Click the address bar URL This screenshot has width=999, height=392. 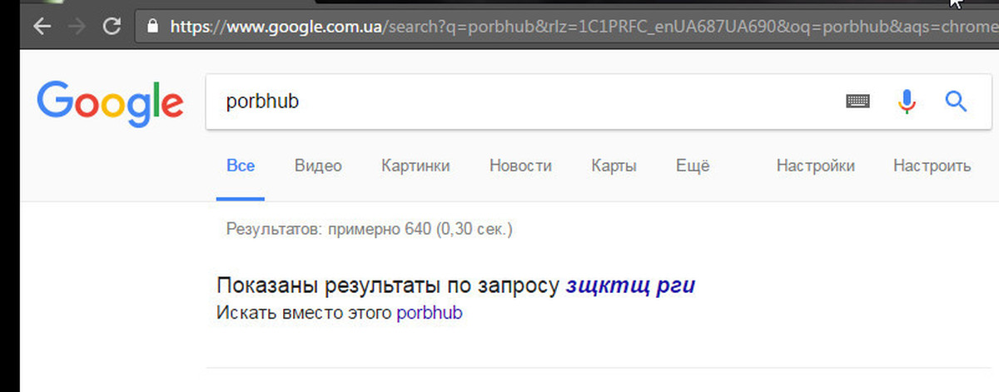pyautogui.click(x=583, y=26)
